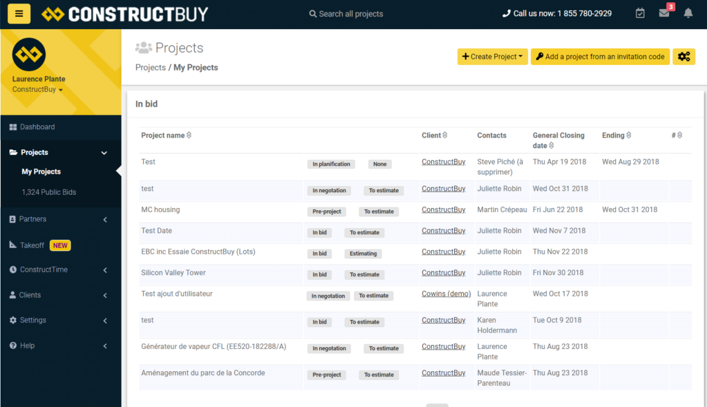Open 1,324 Public Bids

(49, 192)
